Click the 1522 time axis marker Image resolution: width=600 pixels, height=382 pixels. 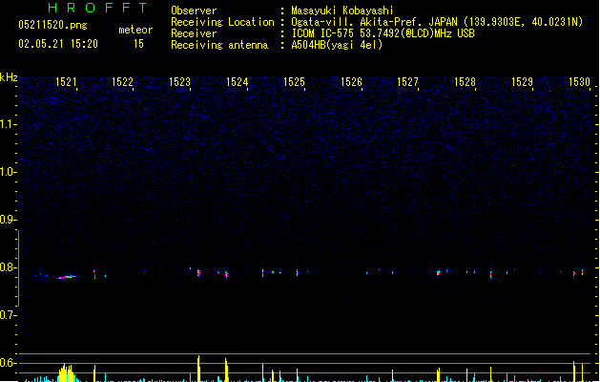pyautogui.click(x=122, y=82)
